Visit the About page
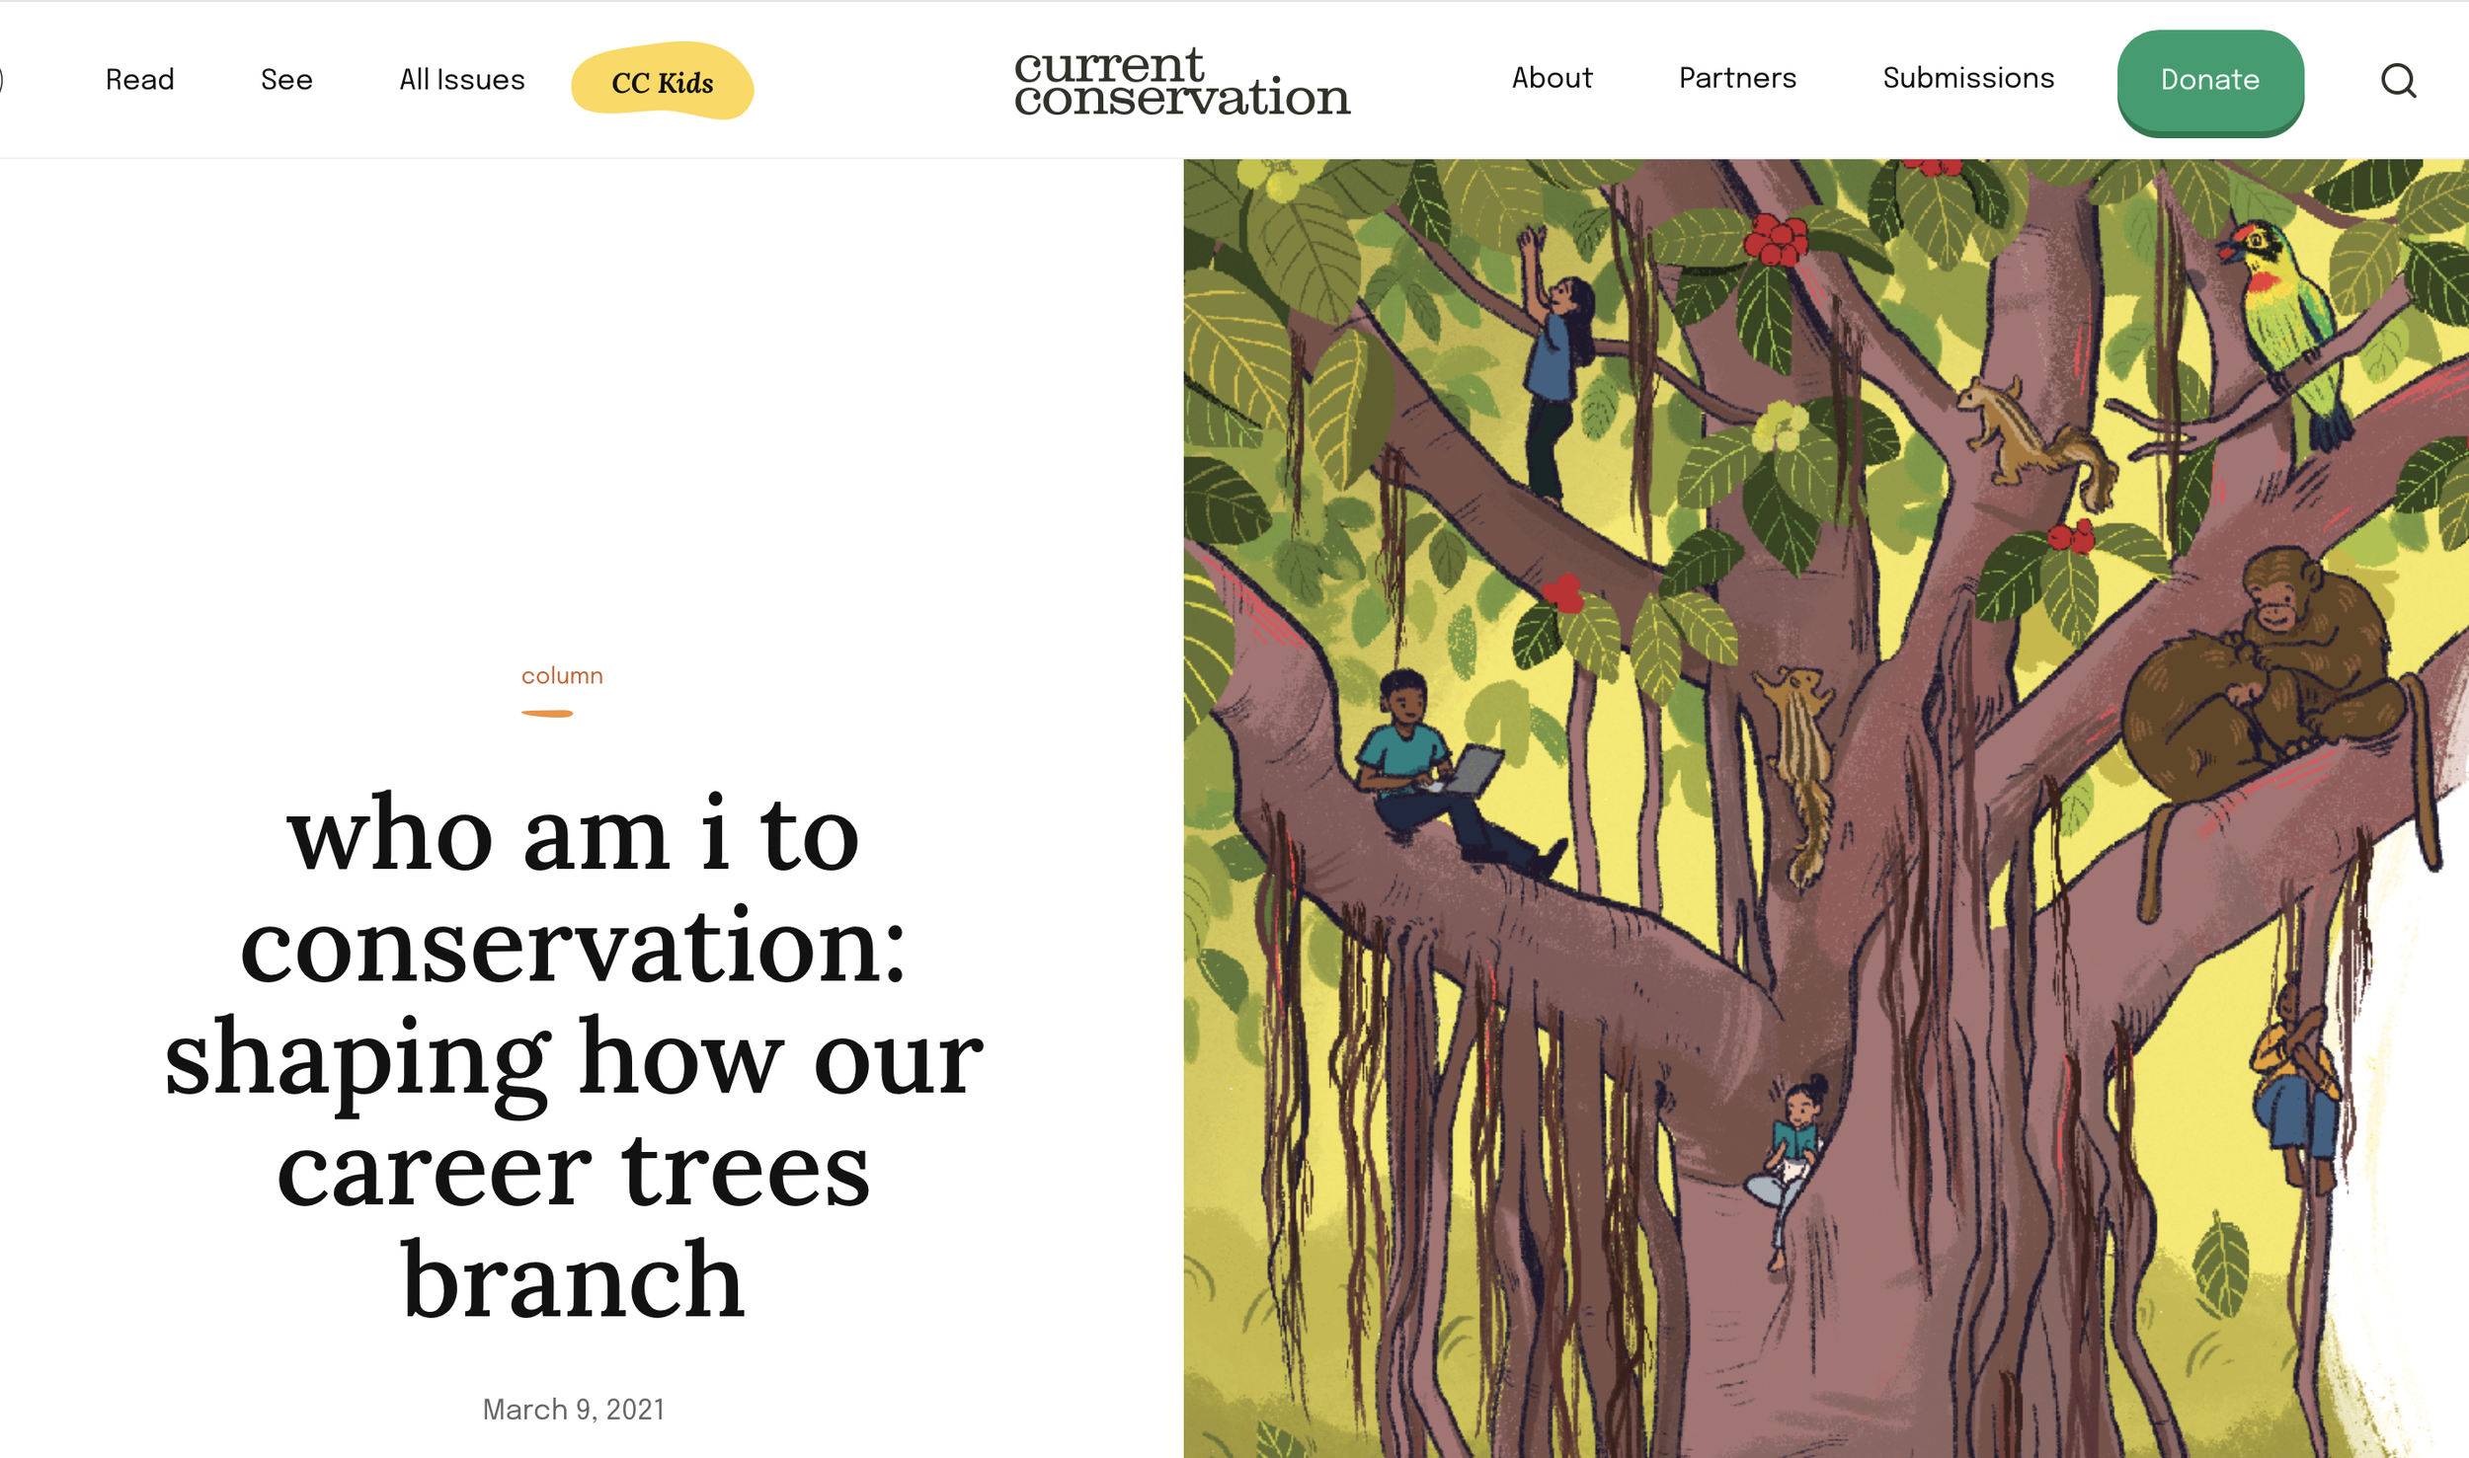This screenshot has width=2469, height=1458. pos(1552,78)
